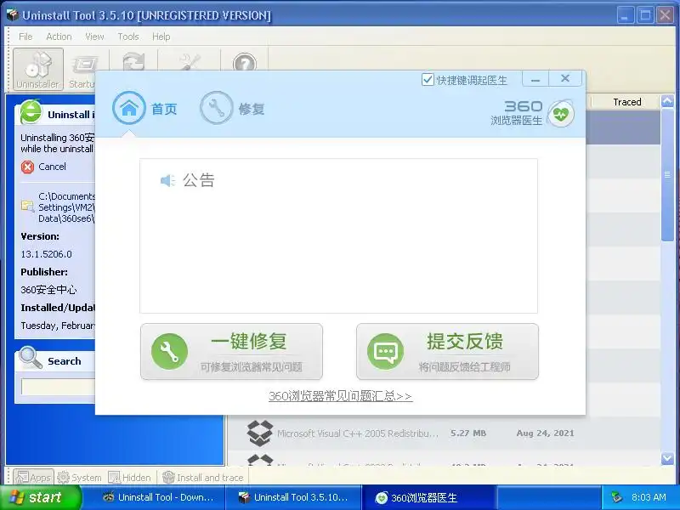
Task: Close the 360 browser doctor dialog
Action: 565,79
